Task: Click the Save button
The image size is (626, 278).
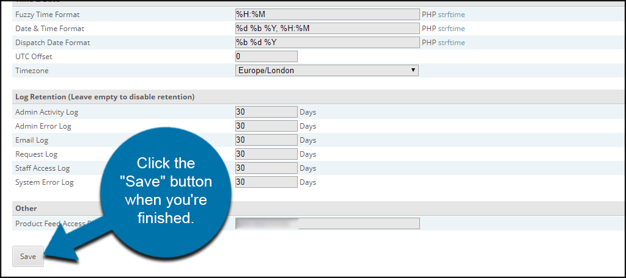Action: point(28,257)
